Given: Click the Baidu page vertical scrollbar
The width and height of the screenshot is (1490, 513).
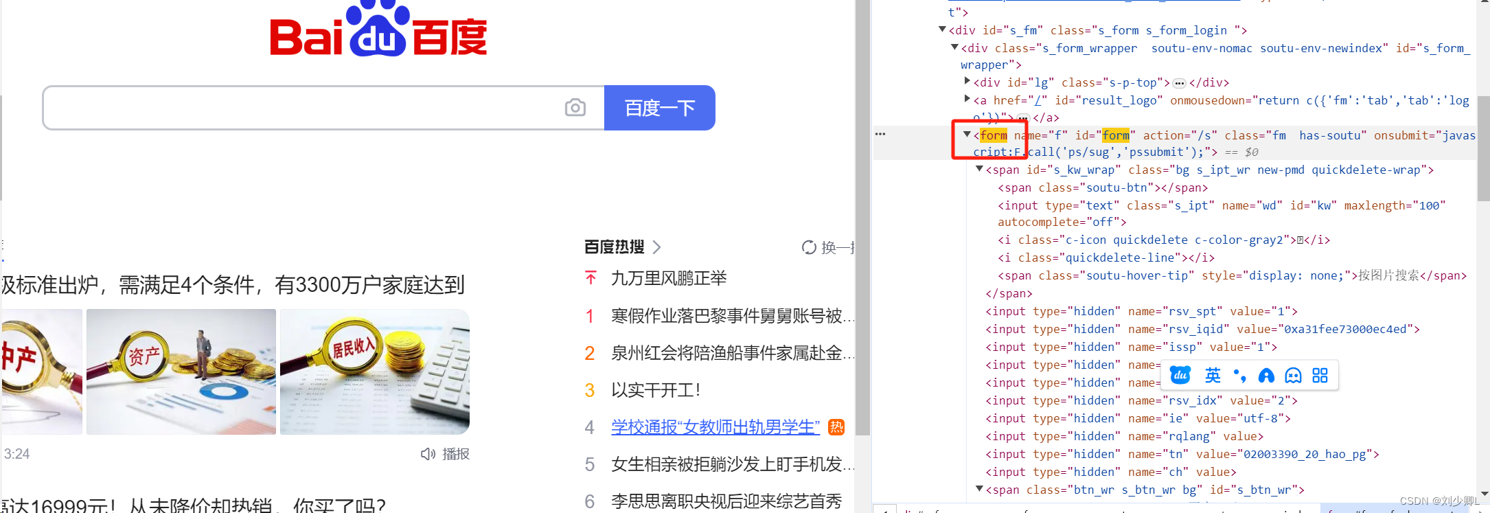Looking at the screenshot, I should pos(863,217).
